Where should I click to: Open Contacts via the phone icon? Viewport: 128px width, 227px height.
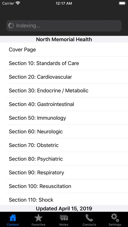click(x=89, y=218)
